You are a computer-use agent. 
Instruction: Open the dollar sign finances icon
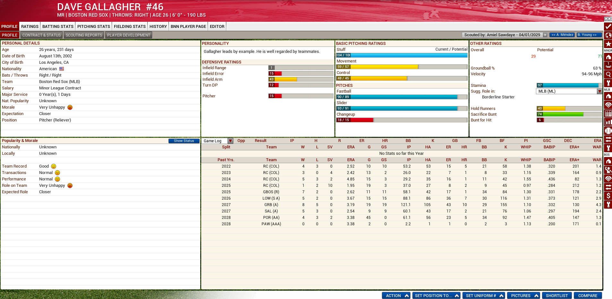[x=608, y=196]
